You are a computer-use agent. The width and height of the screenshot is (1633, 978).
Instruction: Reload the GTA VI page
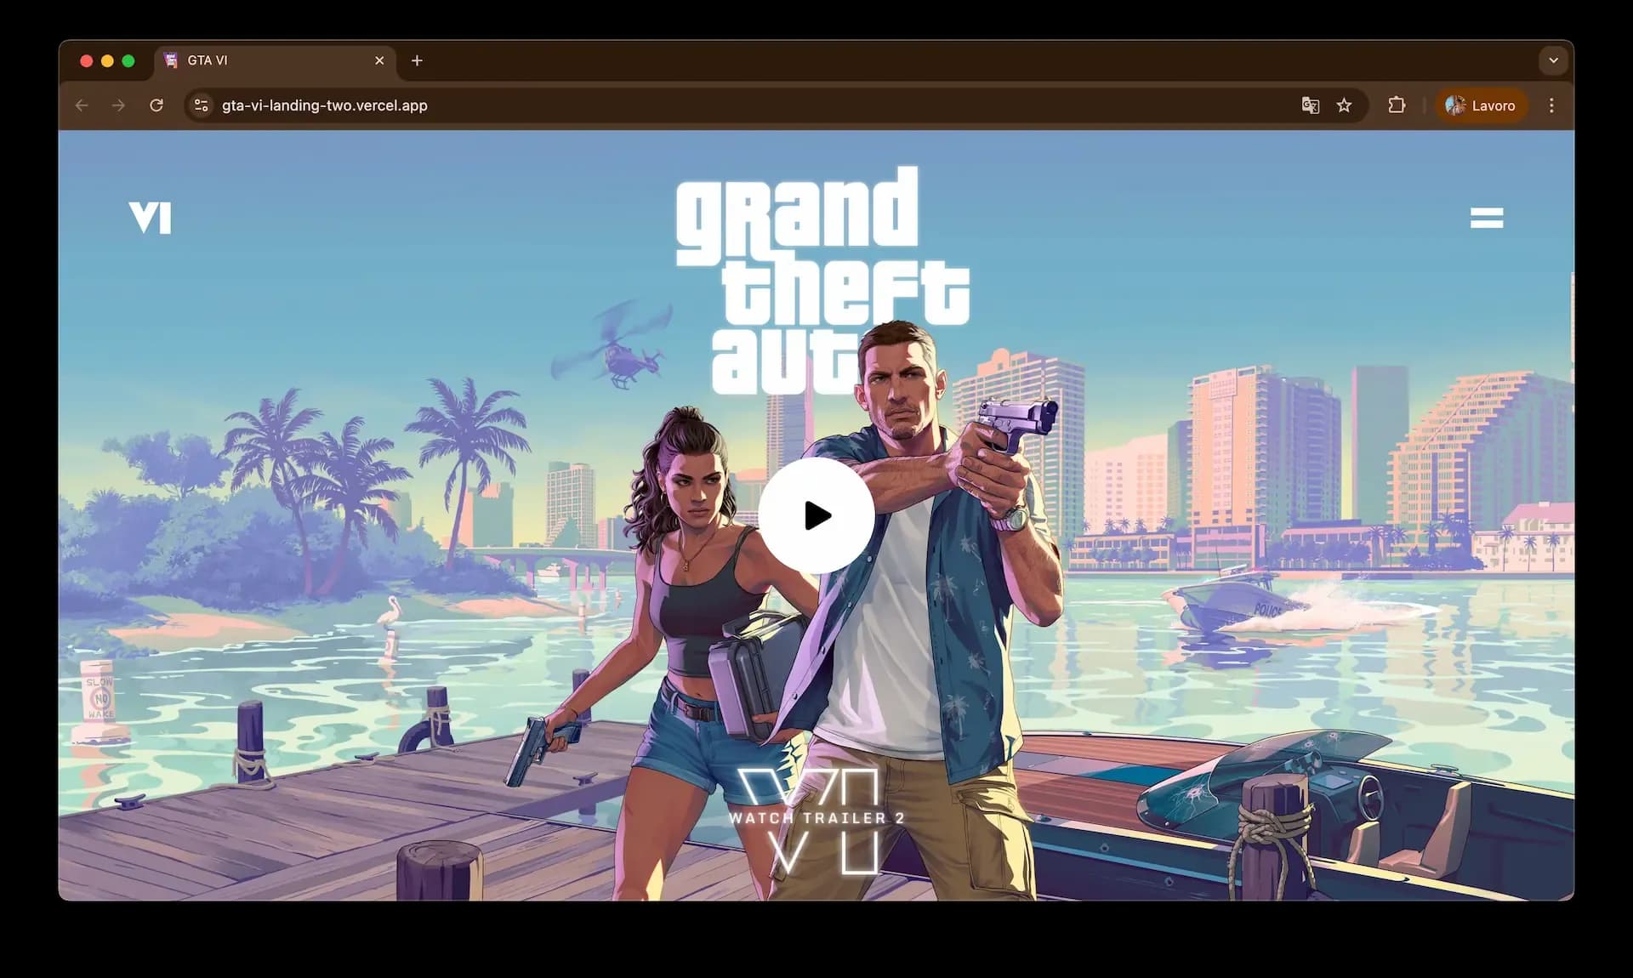[156, 105]
